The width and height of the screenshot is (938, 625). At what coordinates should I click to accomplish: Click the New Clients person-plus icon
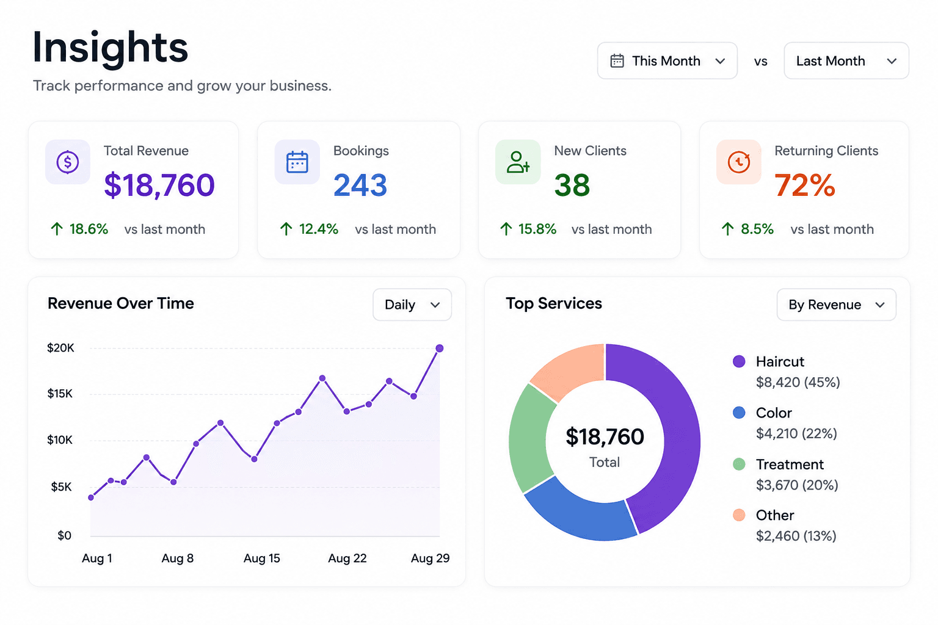pyautogui.click(x=518, y=162)
